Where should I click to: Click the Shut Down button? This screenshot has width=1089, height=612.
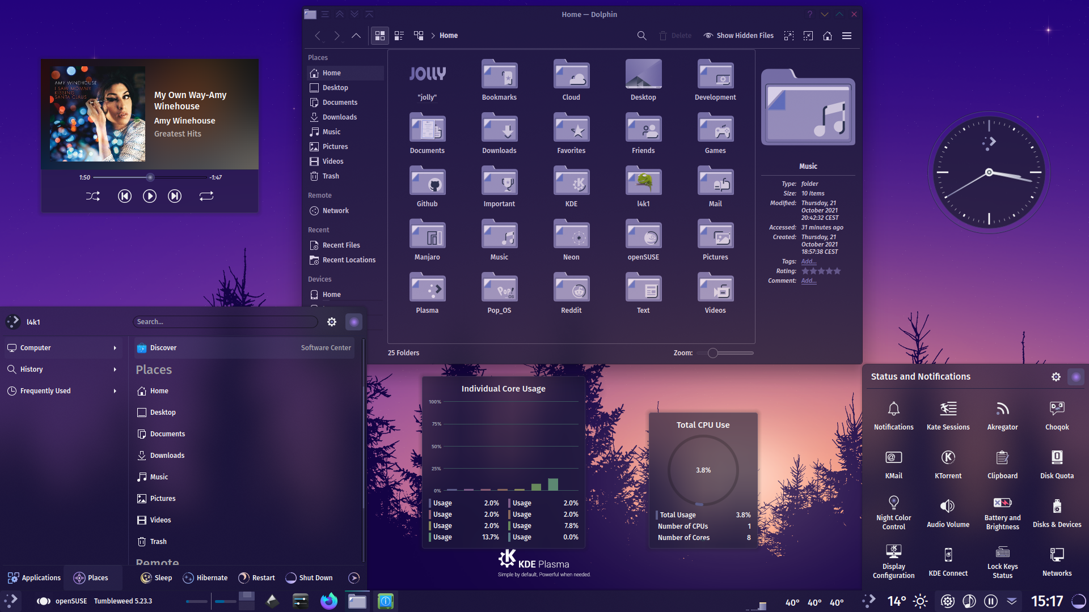click(309, 578)
